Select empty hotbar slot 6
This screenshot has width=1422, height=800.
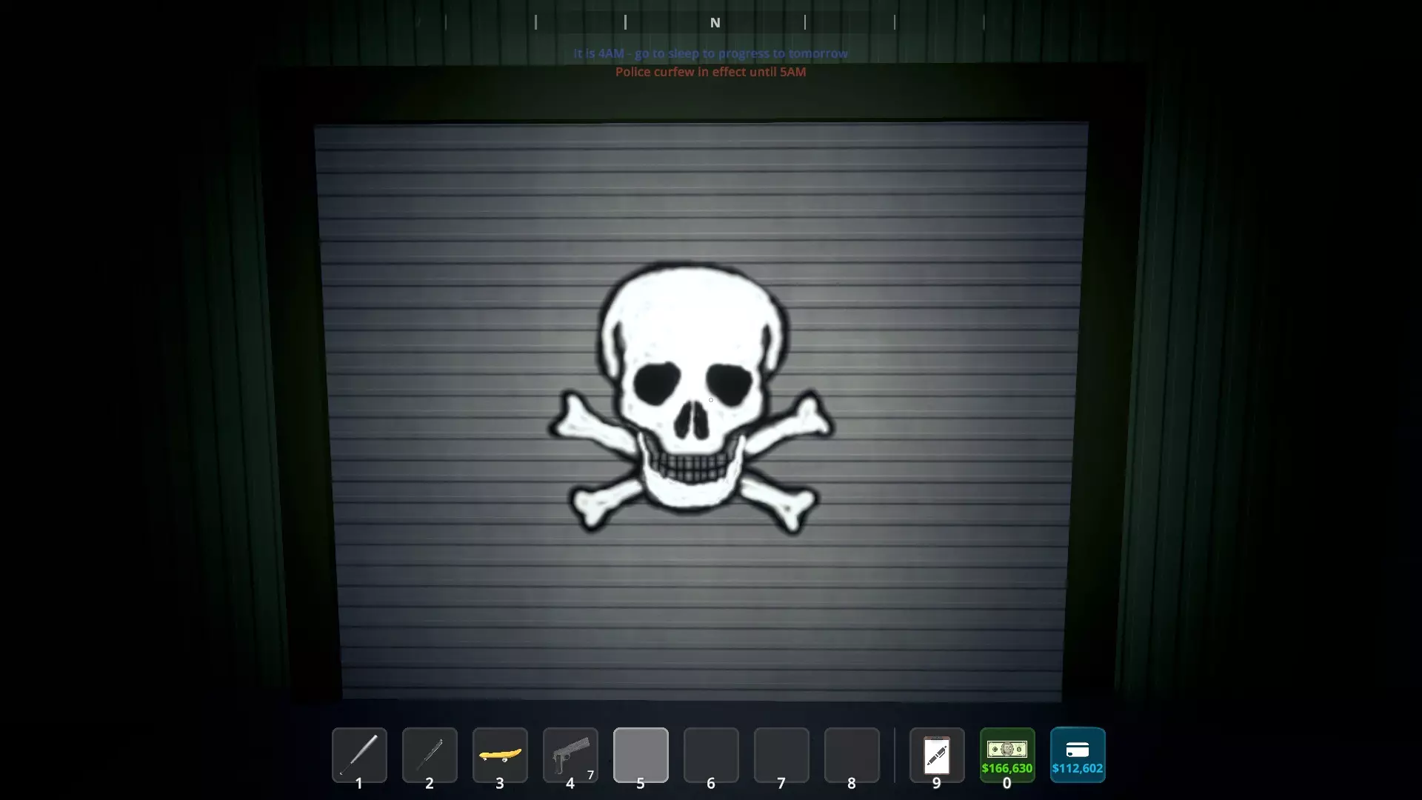[711, 754]
